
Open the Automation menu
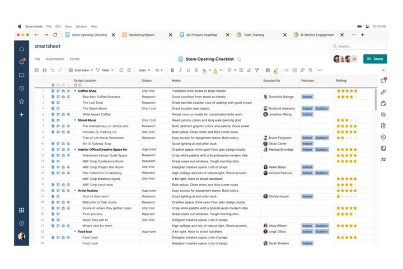point(55,59)
